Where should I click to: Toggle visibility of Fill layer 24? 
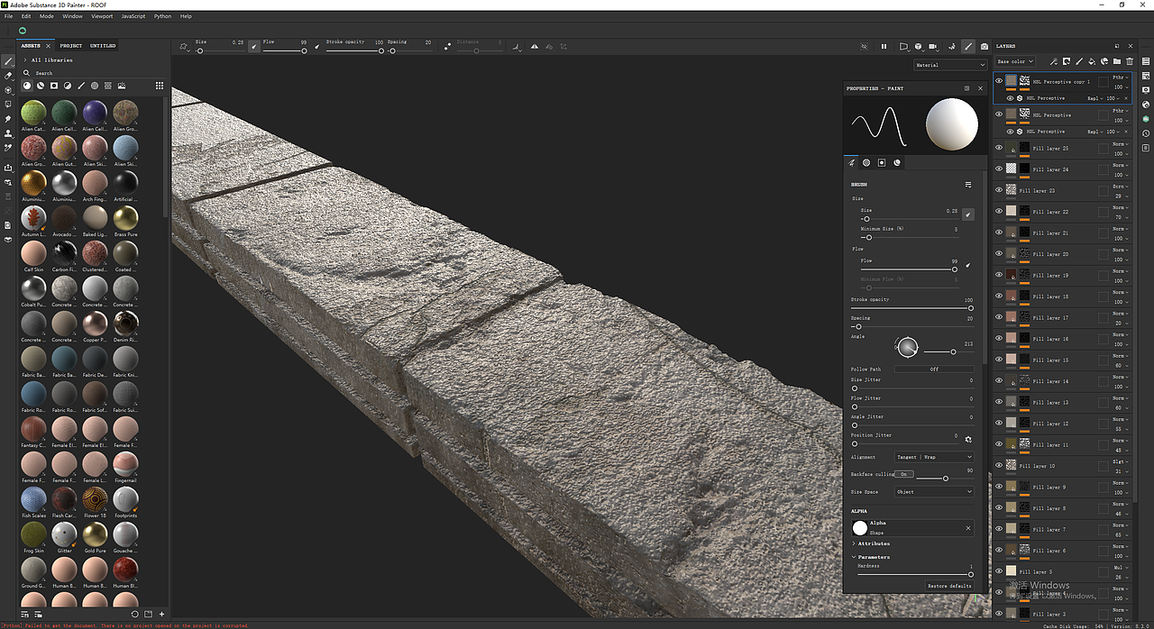point(999,169)
